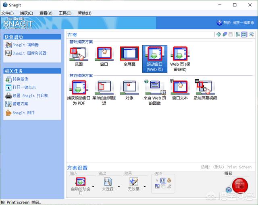The width and height of the screenshot is (258, 205).
Task: Select the 窗口文本 window text profile
Action: (x=180, y=90)
